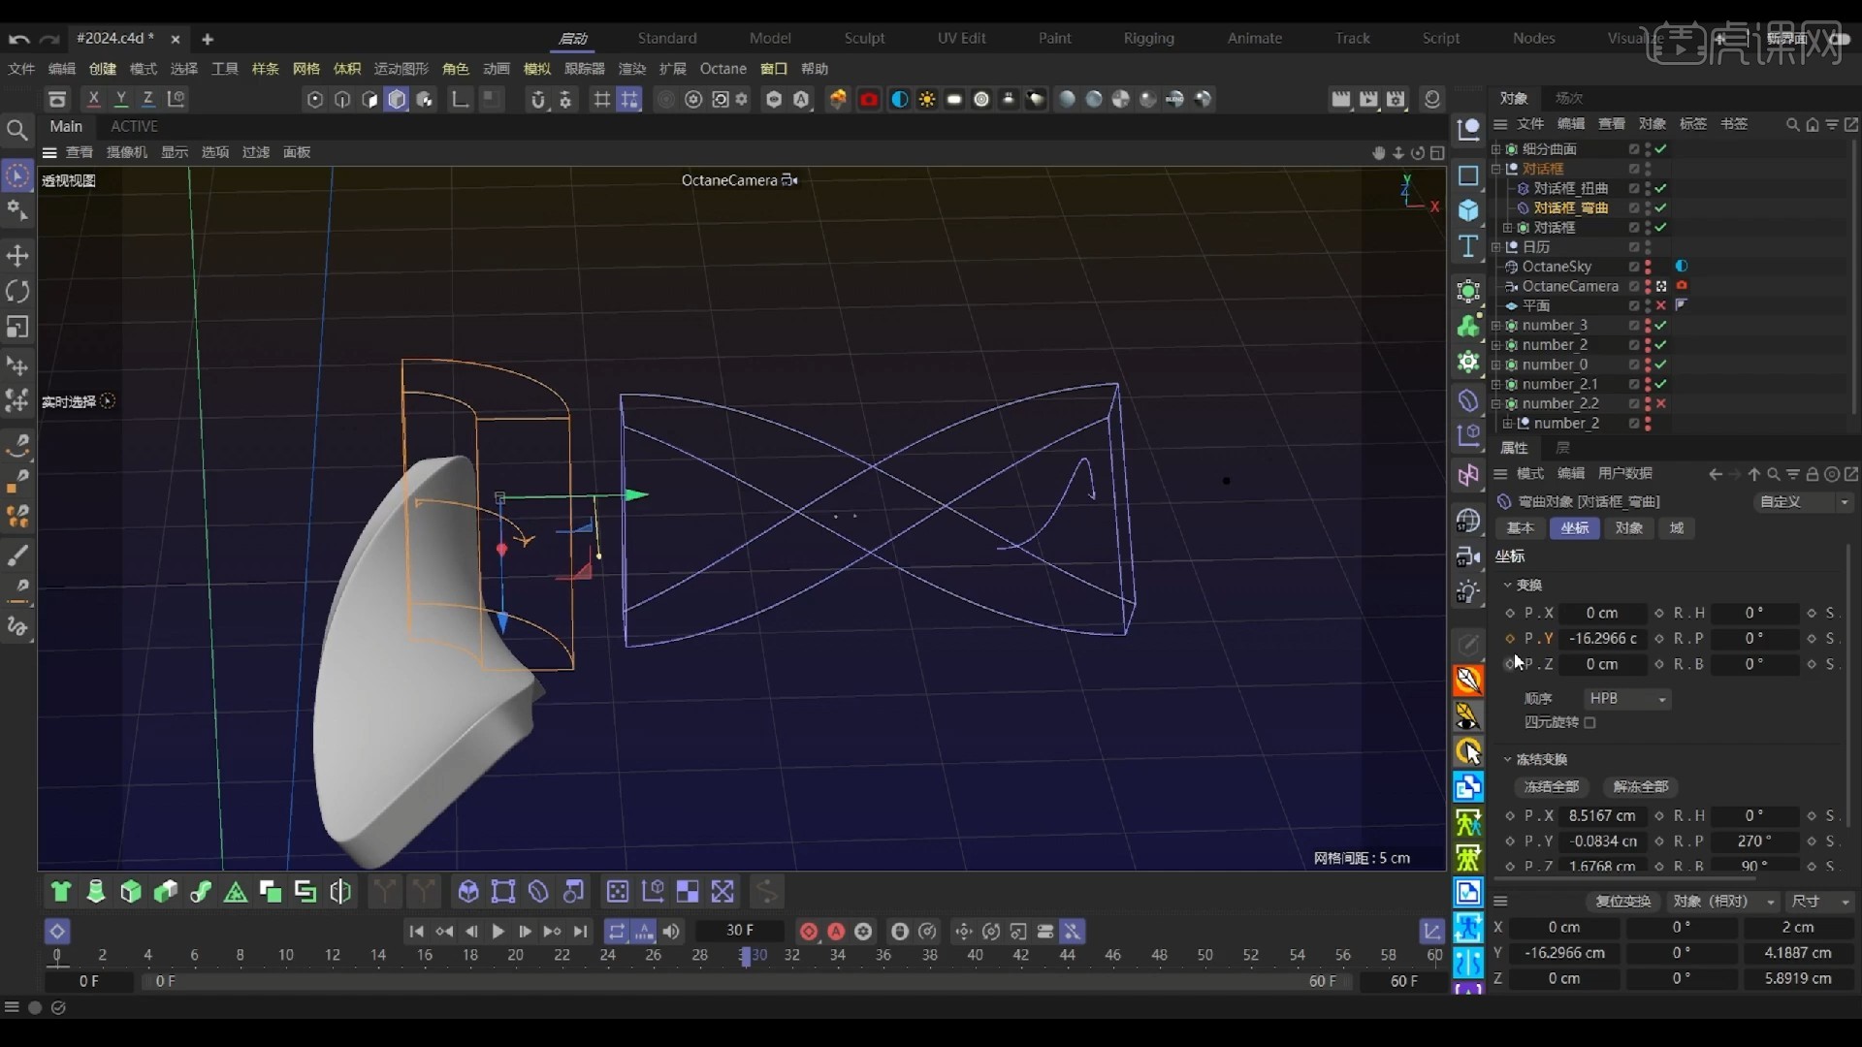Click the Rectangle spline icon
The image size is (1862, 1047).
pyautogui.click(x=1468, y=175)
